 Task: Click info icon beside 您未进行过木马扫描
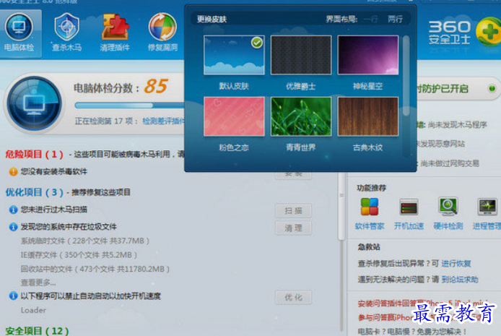click(13, 210)
